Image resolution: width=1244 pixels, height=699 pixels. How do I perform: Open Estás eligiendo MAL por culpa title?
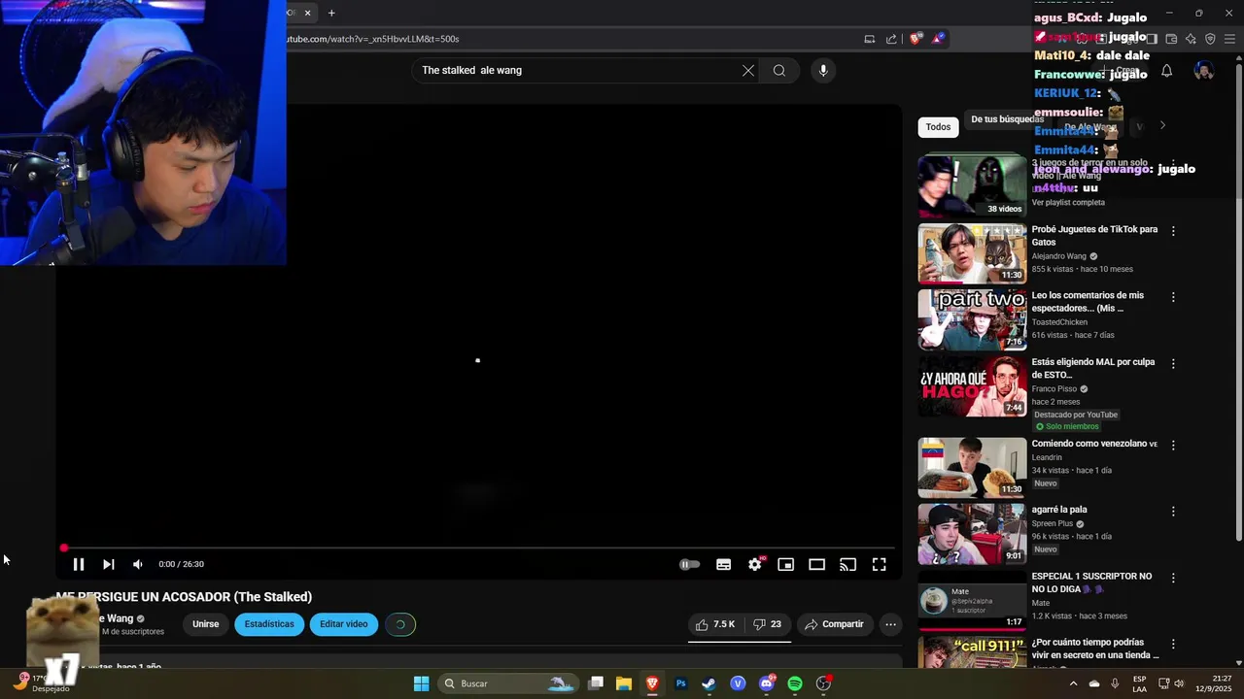pyautogui.click(x=1093, y=368)
